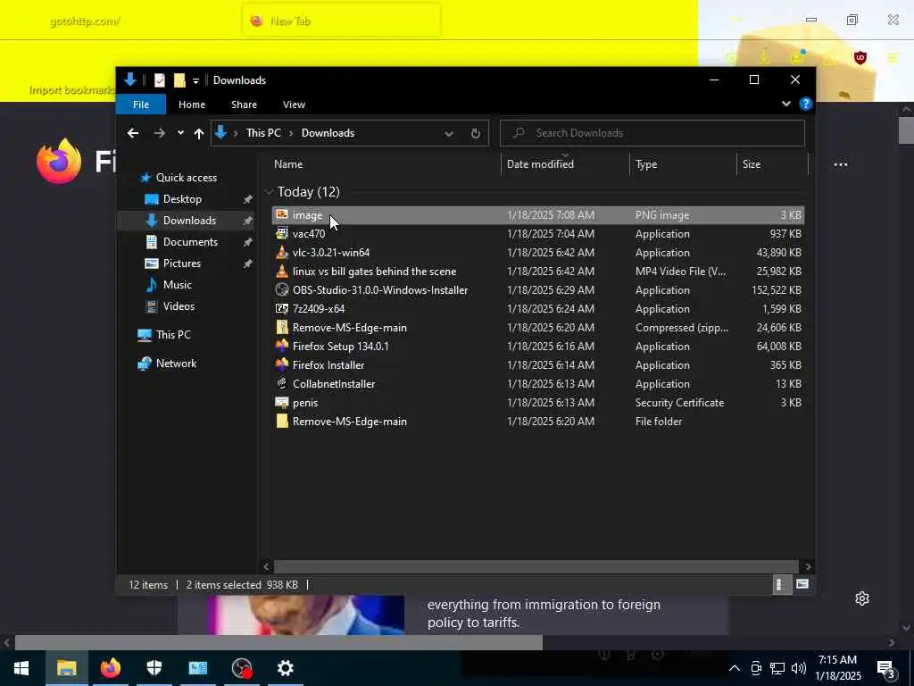
Task: Open Windows Security from the taskbar
Action: tap(154, 668)
